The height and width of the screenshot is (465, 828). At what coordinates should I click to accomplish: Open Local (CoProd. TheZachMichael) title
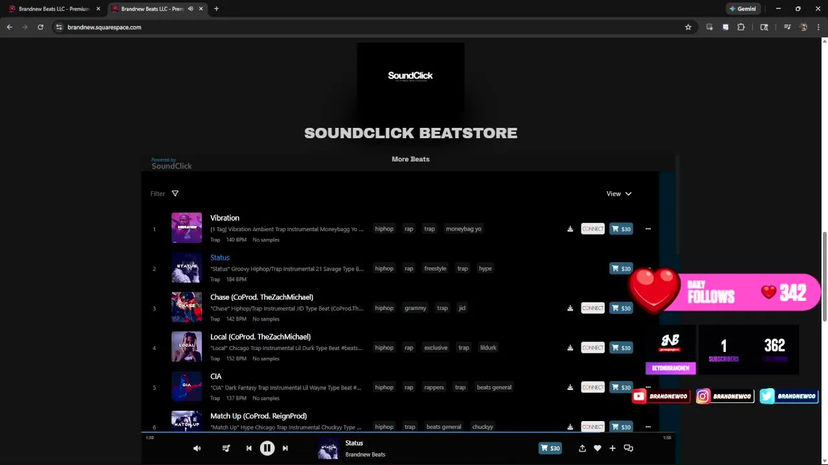pos(260,337)
